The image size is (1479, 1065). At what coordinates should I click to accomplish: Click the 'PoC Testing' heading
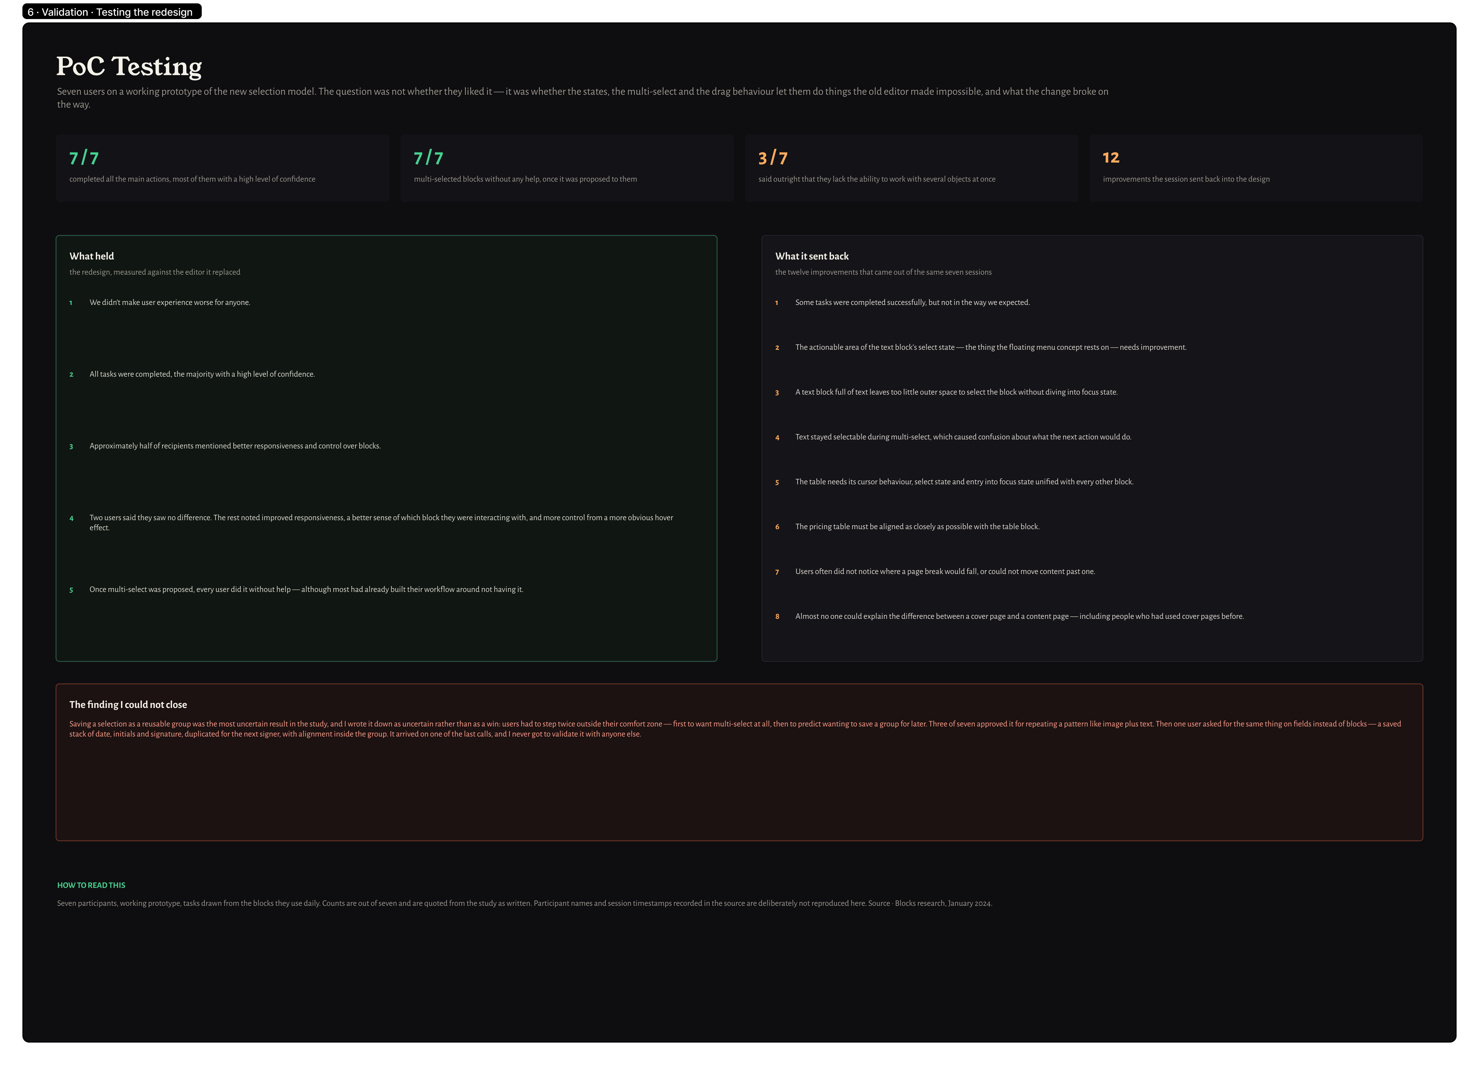129,67
